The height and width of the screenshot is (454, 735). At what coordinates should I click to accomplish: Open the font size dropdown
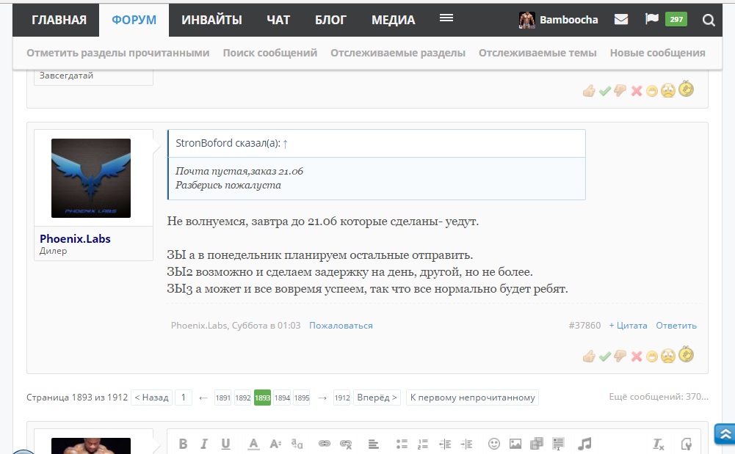tap(275, 444)
